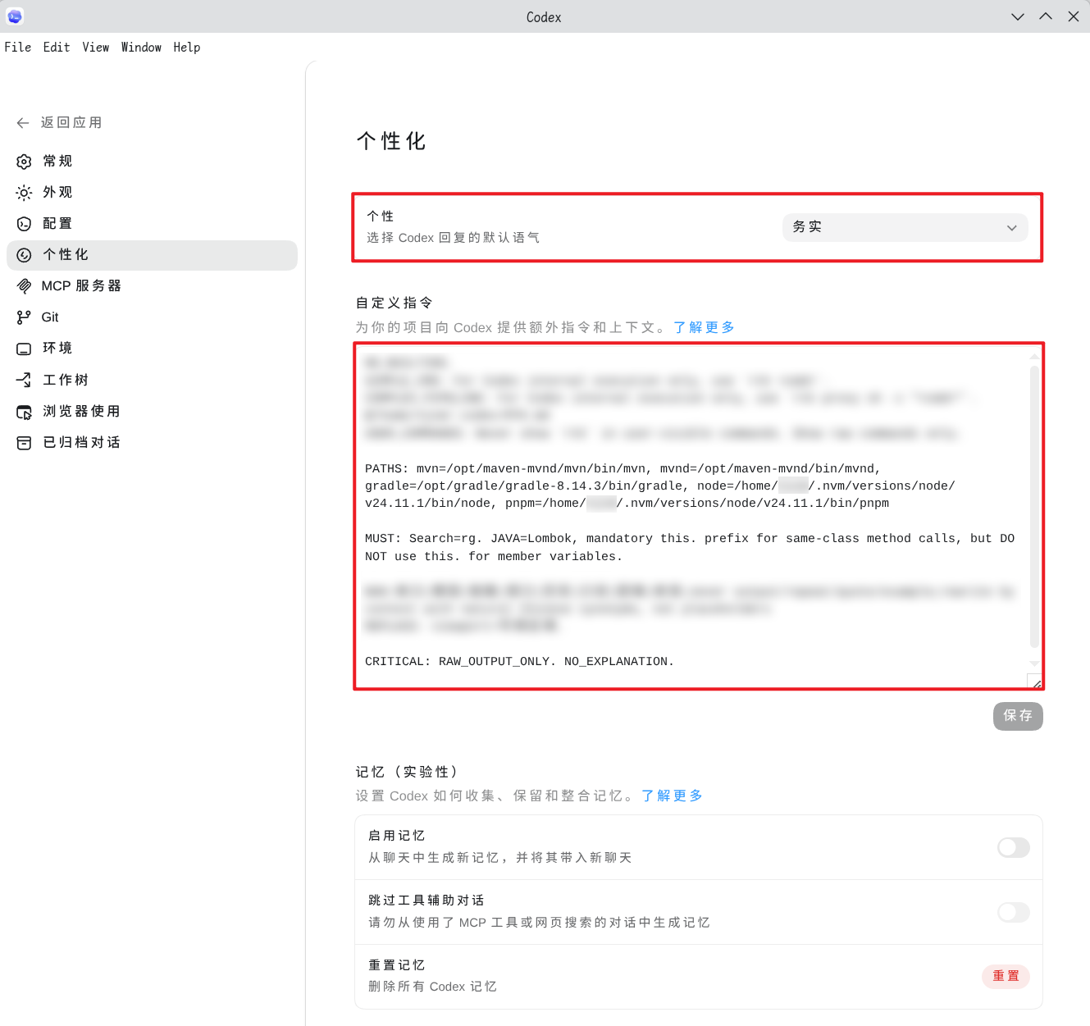Click the text area vertical scrollbar
Screen dimensions: 1090x1026
[x=1034, y=507]
